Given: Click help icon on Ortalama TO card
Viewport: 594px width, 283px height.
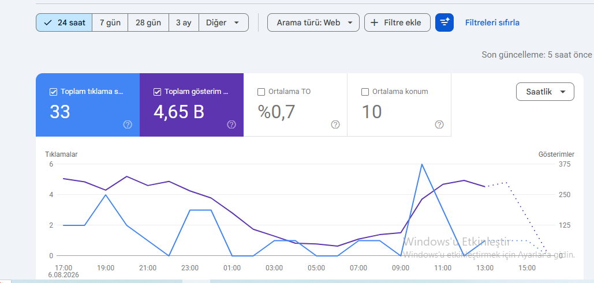Looking at the screenshot, I should (335, 124).
